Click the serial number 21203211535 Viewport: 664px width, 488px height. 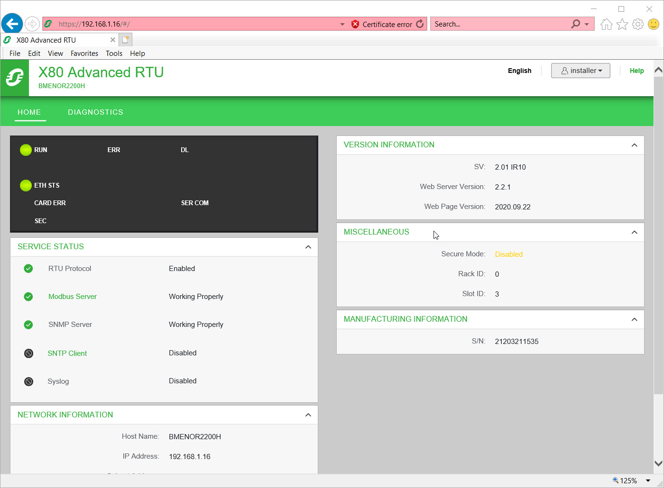(x=516, y=342)
